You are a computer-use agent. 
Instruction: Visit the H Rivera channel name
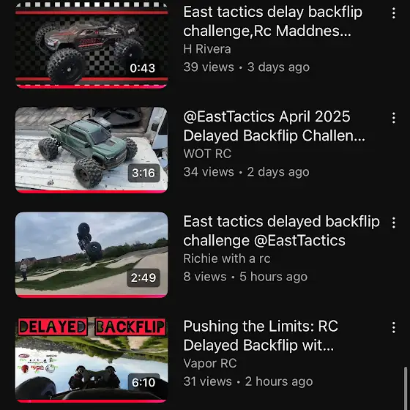coord(207,49)
